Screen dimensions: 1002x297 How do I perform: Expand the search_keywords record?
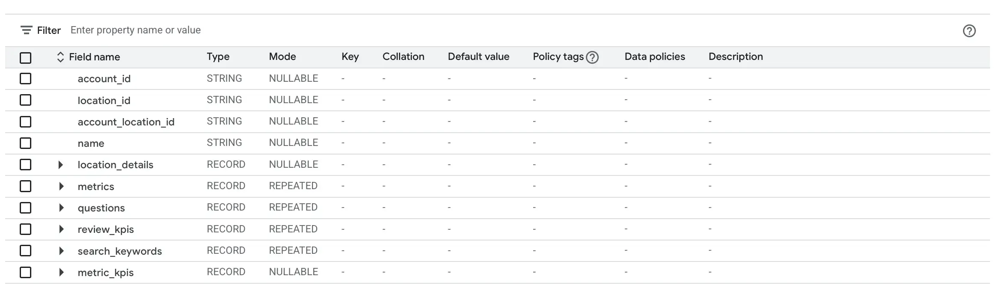pos(61,251)
